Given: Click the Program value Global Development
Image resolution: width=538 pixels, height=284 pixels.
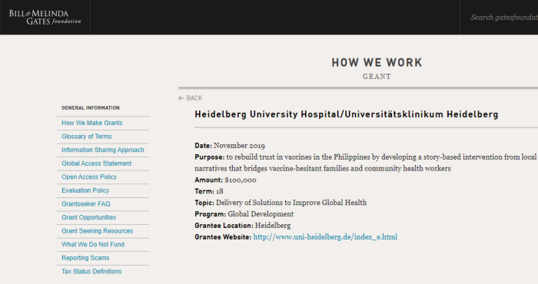Looking at the screenshot, I should coord(261,214).
